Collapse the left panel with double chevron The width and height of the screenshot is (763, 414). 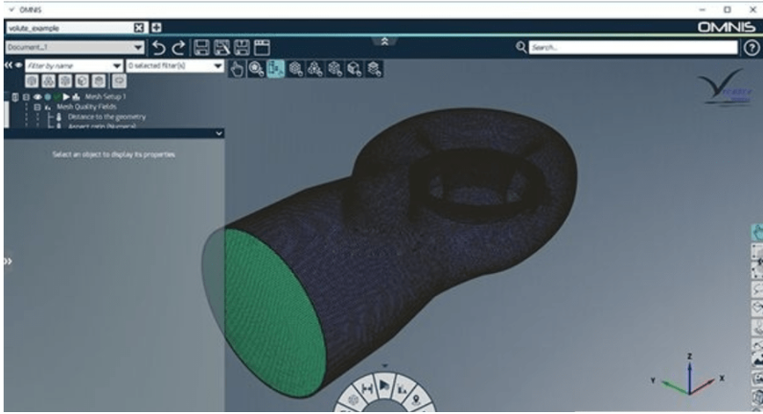point(8,65)
